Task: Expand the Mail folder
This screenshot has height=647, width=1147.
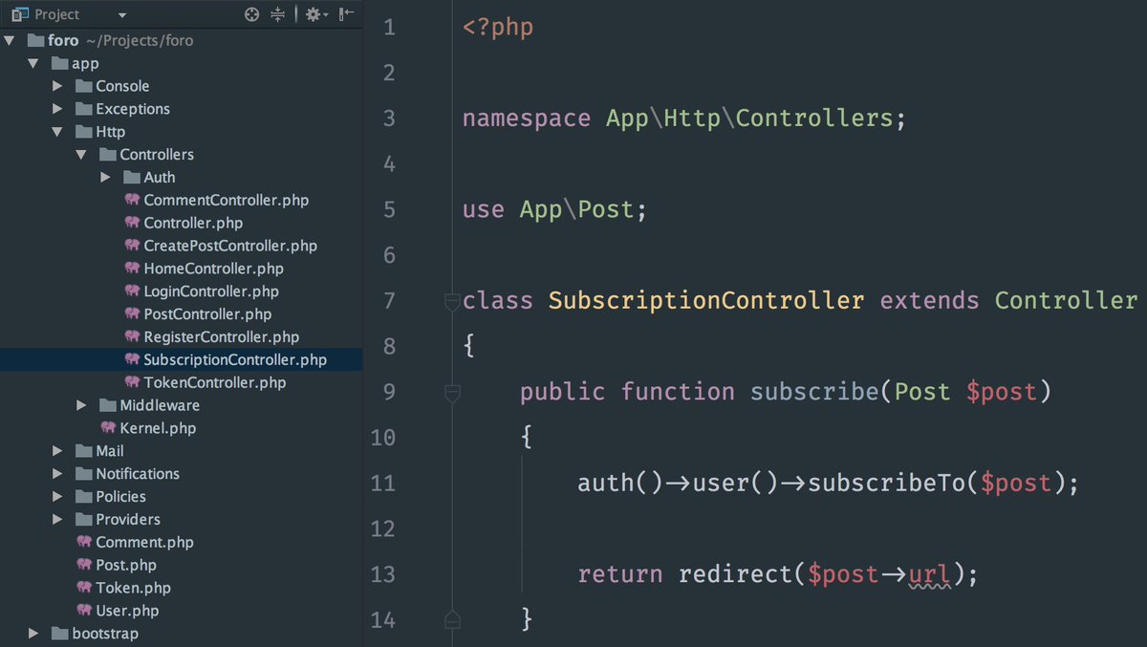Action: coord(57,451)
